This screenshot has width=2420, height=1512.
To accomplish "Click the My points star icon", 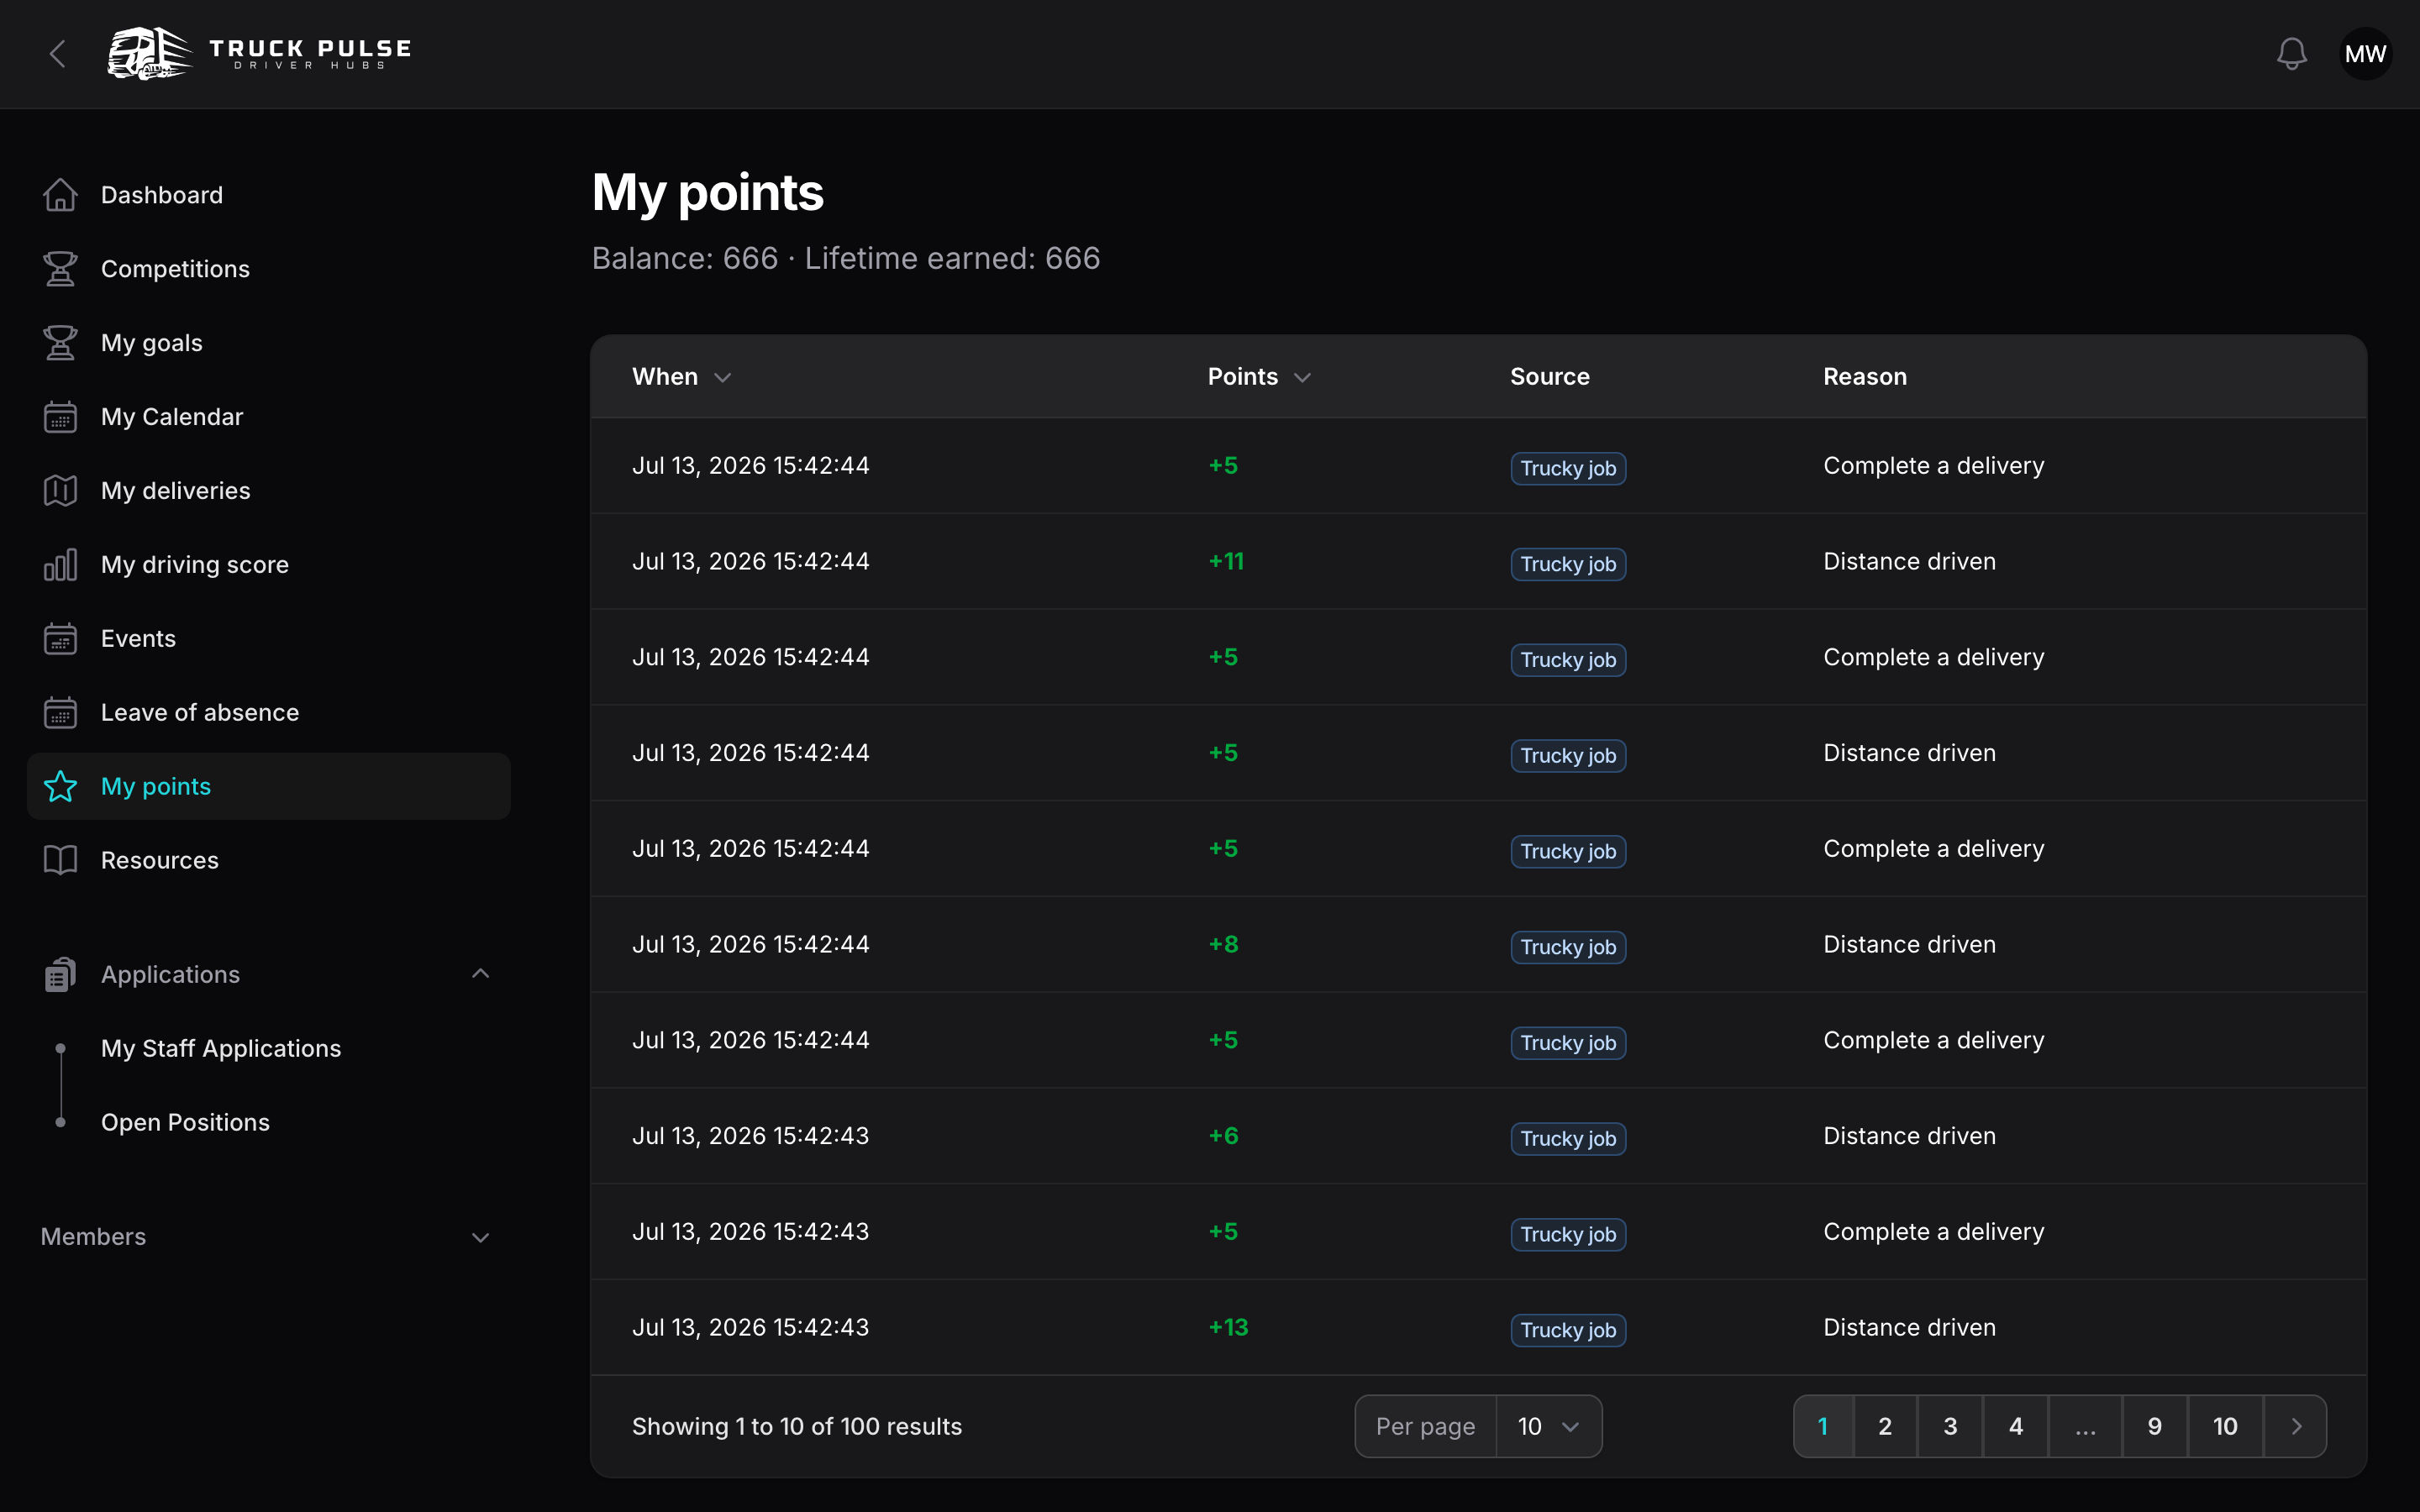I will pyautogui.click(x=60, y=787).
